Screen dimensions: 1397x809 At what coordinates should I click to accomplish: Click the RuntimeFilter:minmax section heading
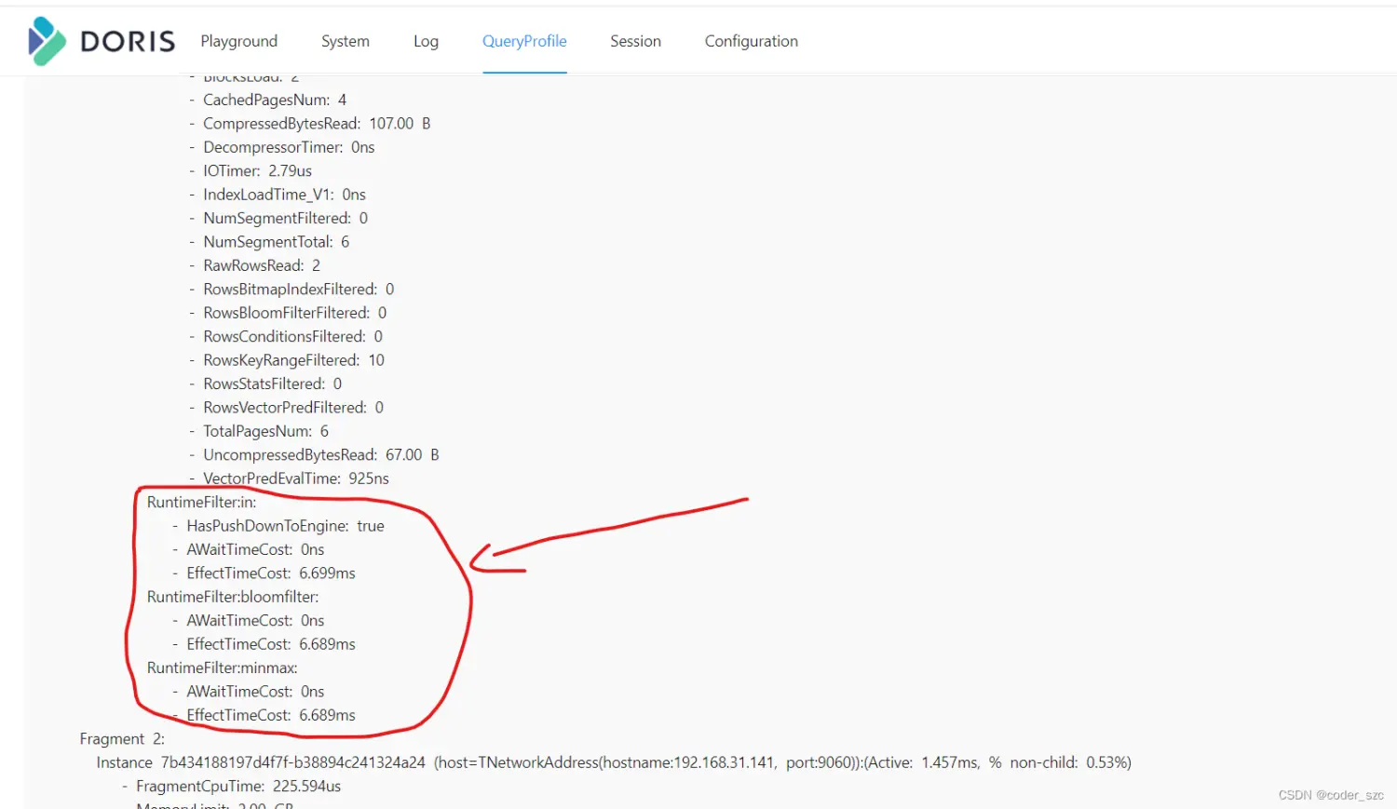tap(222, 667)
